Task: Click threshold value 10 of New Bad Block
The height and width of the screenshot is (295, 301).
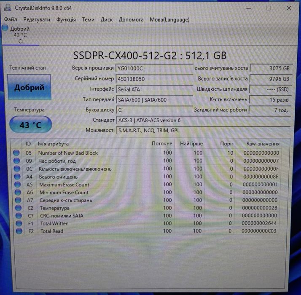Action: (x=230, y=153)
